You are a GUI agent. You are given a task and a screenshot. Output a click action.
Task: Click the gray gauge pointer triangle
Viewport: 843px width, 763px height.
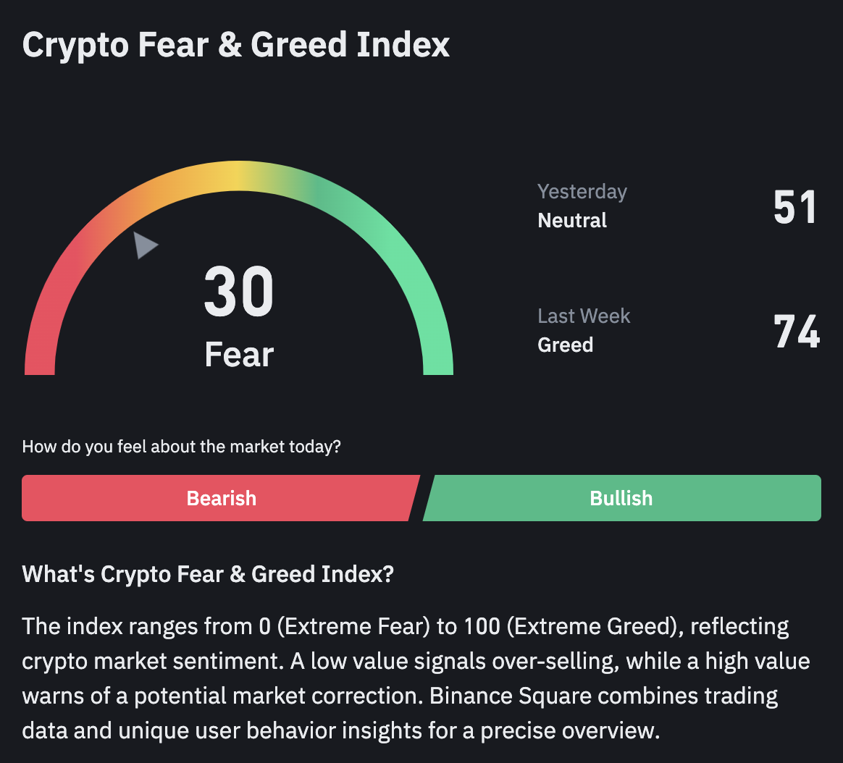pos(144,245)
